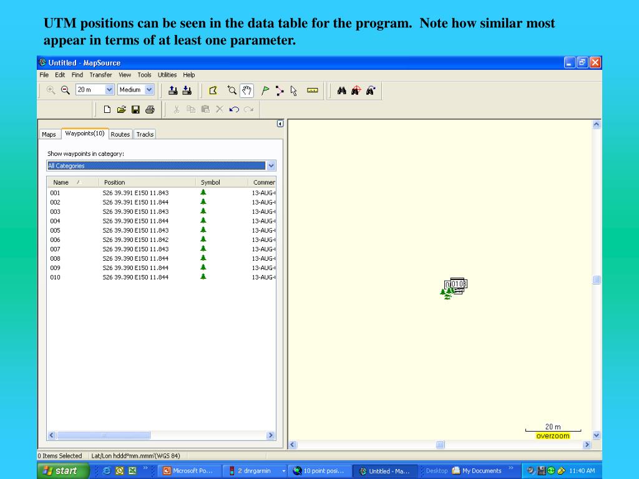Select the Waypoints(10) tab
Screen dimensions: 639x479
pos(85,133)
